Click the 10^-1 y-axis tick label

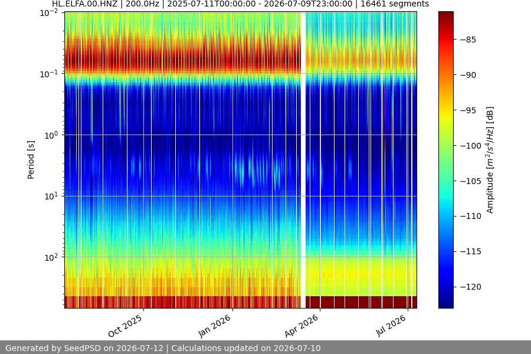49,74
